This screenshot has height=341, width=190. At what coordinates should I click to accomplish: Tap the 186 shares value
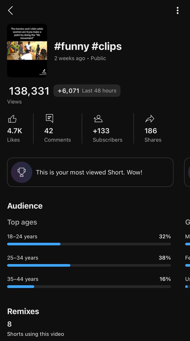click(151, 131)
